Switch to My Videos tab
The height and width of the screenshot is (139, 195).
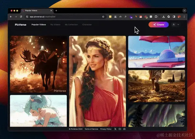coord(55,25)
